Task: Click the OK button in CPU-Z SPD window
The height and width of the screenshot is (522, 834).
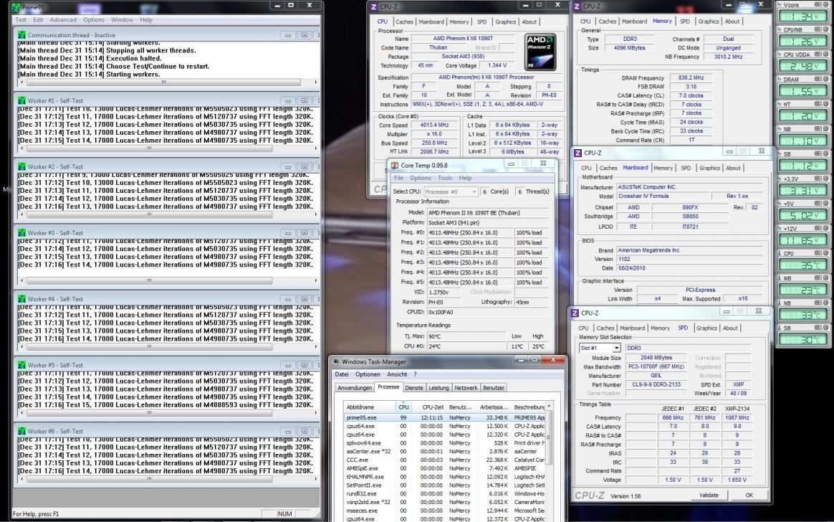Action: [749, 495]
